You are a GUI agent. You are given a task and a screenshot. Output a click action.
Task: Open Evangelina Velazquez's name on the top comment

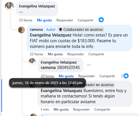[37, 6]
